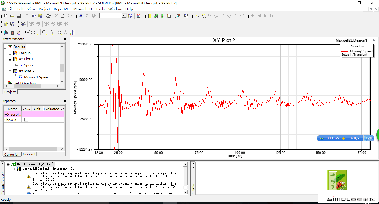Open the toolbar design dropdown list
The width and height of the screenshot is (379, 204).
[x=124, y=16]
